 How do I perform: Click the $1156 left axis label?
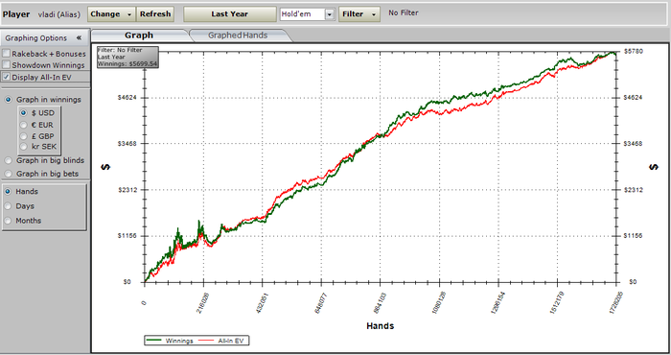127,235
